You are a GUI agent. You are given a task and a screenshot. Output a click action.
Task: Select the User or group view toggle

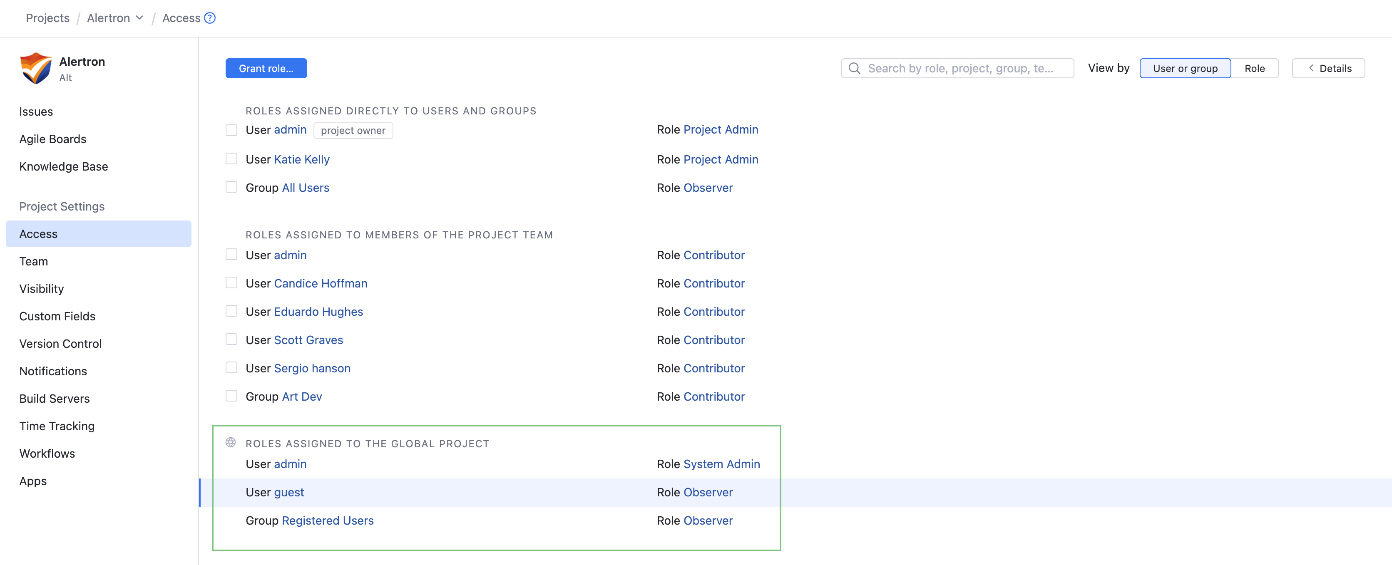click(x=1185, y=68)
